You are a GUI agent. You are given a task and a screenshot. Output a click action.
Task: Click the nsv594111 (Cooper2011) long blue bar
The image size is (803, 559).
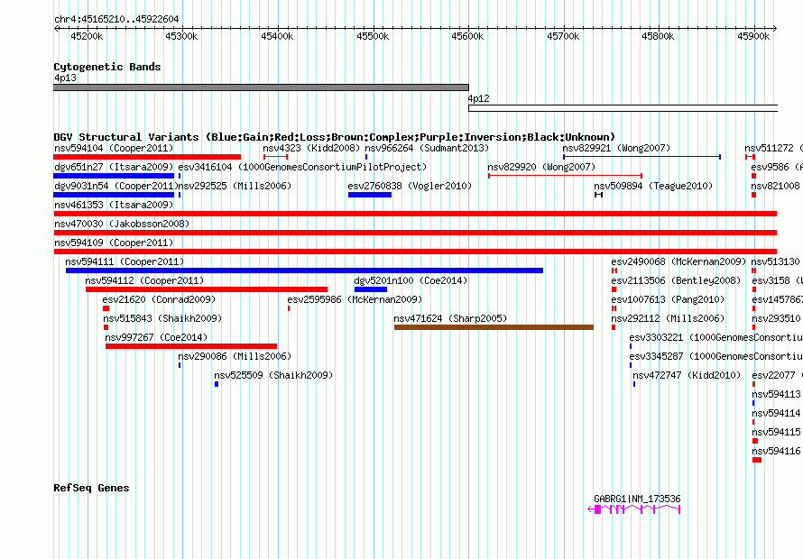pos(304,270)
